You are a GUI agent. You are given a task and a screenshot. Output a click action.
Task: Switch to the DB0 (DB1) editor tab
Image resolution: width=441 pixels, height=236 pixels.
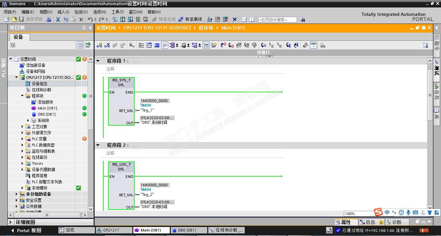coord(189,230)
